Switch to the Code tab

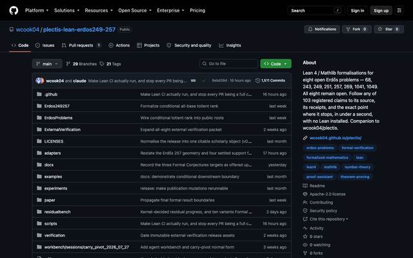20,45
